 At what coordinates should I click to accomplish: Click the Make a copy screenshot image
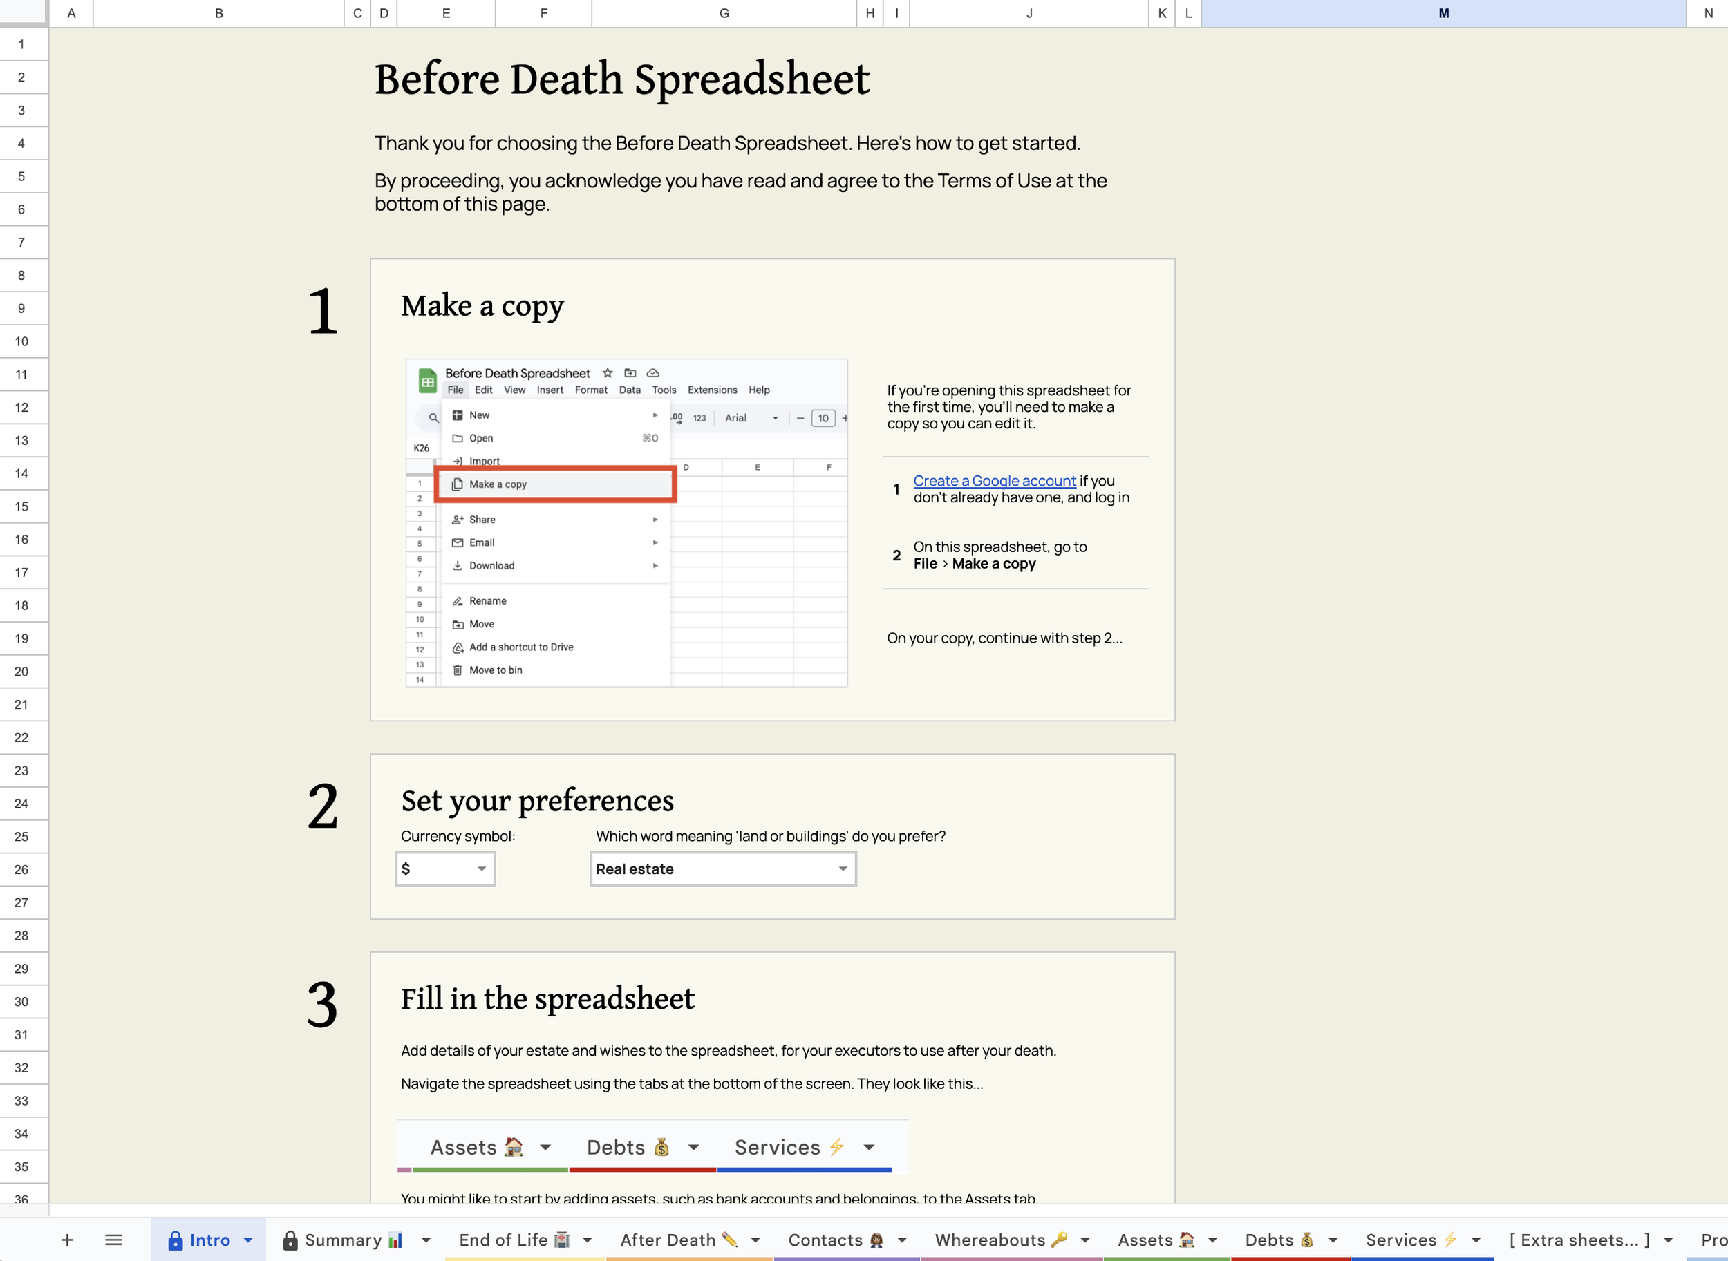pos(626,522)
